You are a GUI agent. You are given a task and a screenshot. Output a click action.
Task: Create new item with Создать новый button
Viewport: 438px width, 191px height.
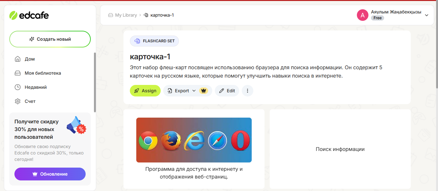click(50, 39)
